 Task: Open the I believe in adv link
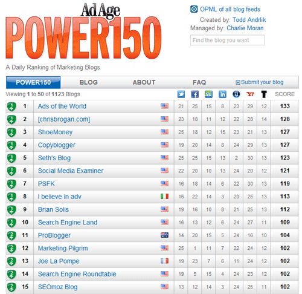pos(59,197)
